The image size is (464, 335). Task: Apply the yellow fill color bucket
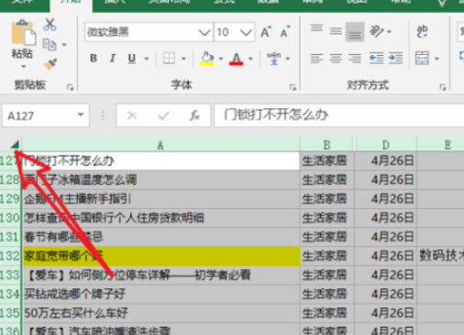point(207,59)
